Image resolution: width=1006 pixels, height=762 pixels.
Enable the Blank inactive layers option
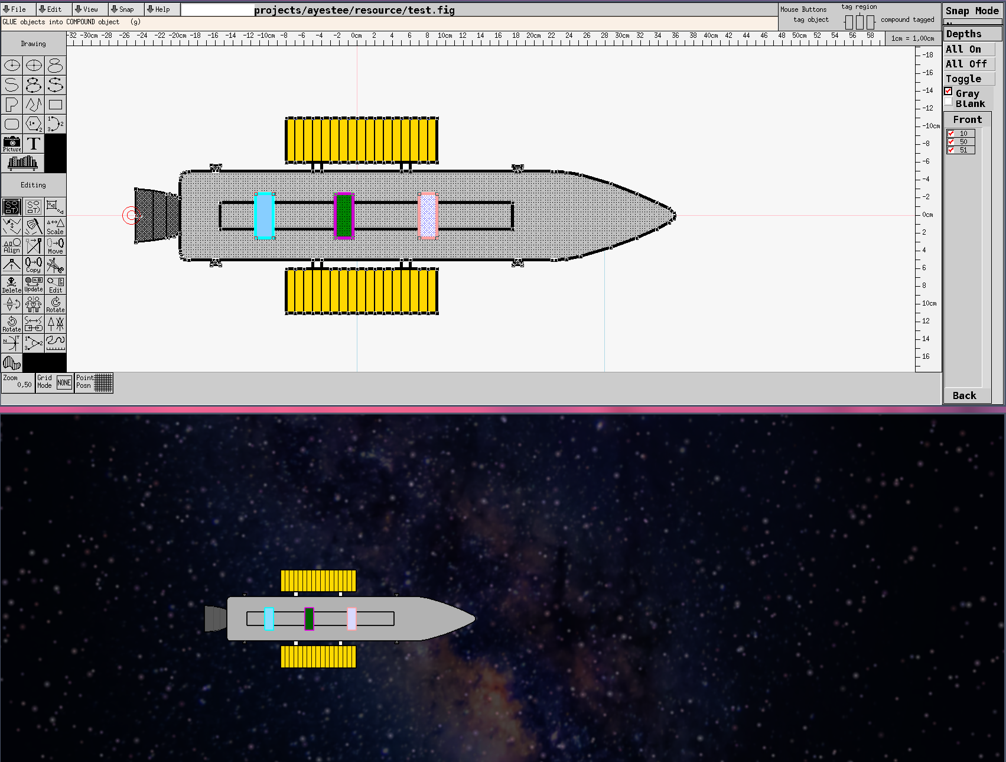coord(949,103)
